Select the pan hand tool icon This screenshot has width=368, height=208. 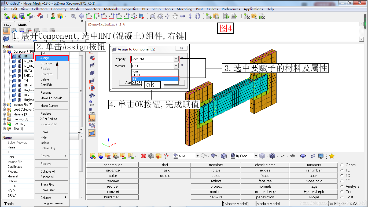pyautogui.click(x=175, y=16)
